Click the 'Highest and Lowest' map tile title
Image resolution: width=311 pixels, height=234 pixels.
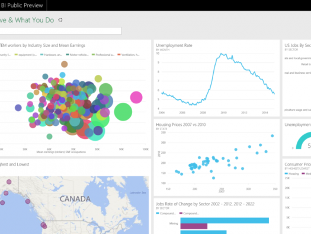click(14, 165)
